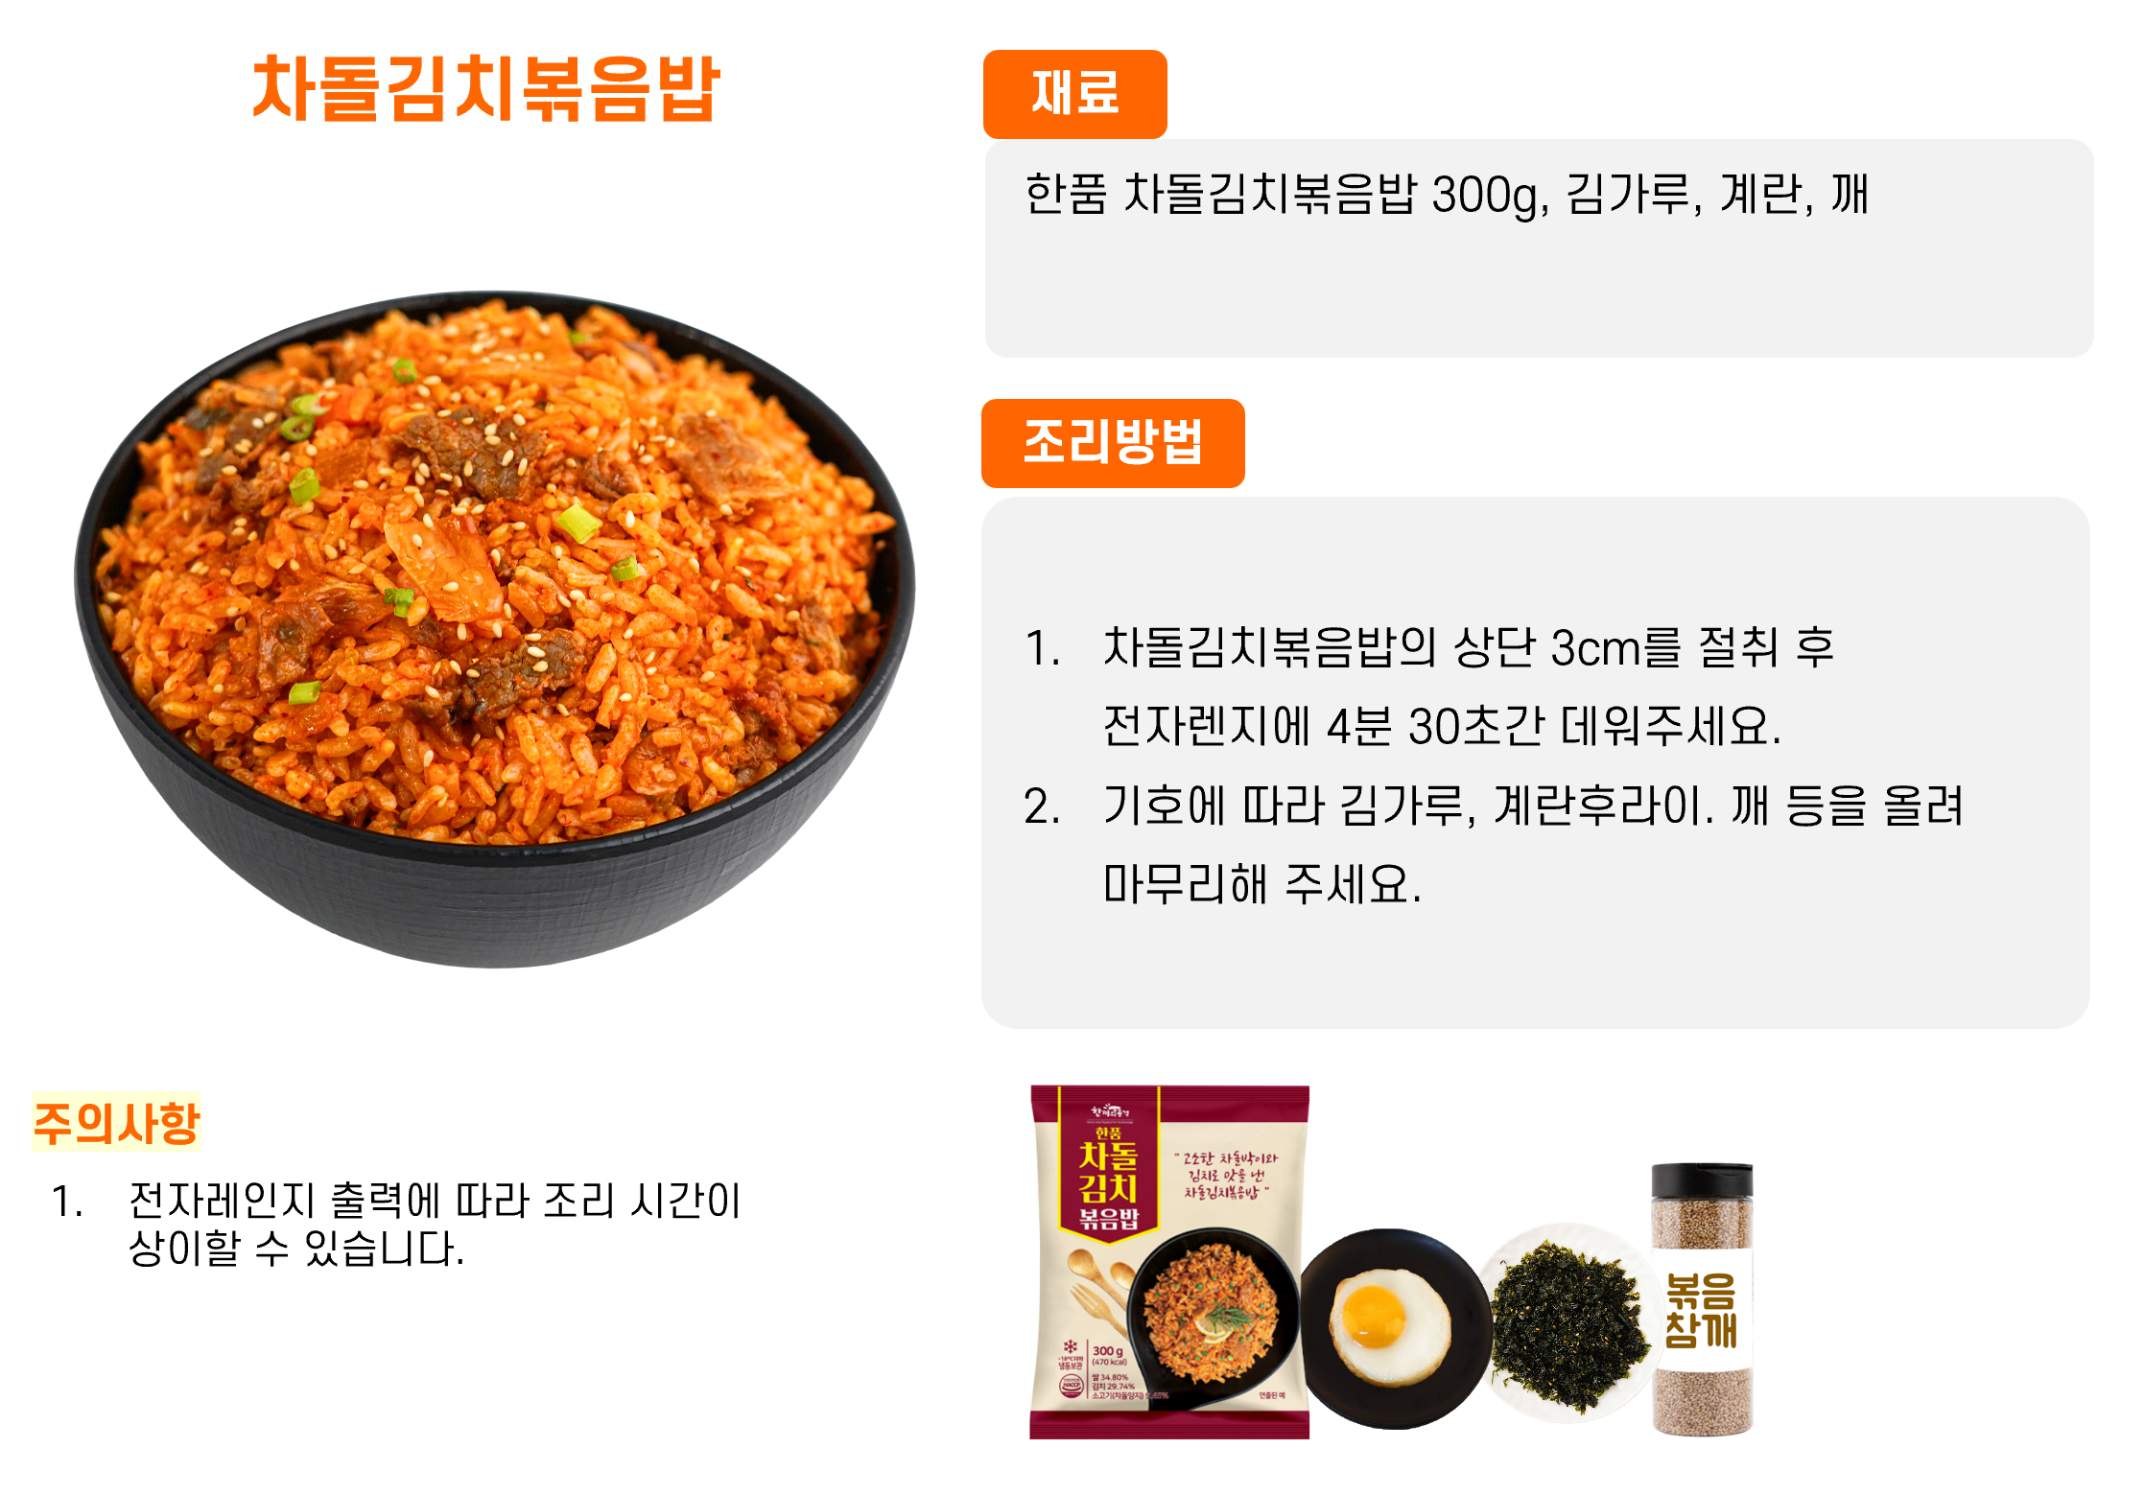2145x1495 pixels.
Task: Click cooking step 2 about 김가루
Action: coord(1494,806)
